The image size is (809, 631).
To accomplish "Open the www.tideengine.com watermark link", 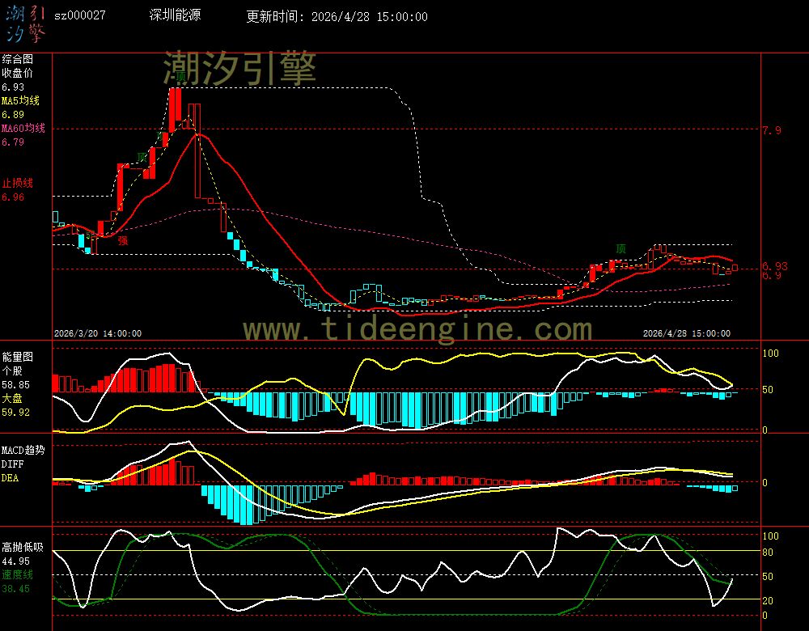I will 417,329.
